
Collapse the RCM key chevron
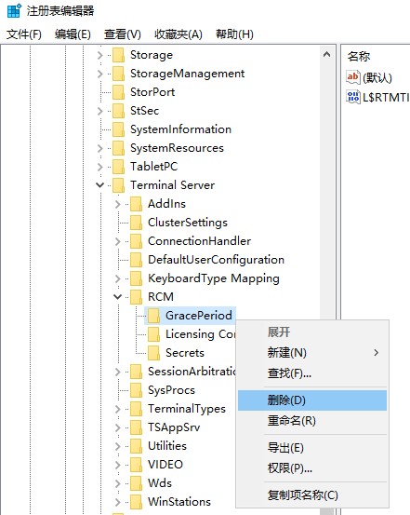click(117, 296)
